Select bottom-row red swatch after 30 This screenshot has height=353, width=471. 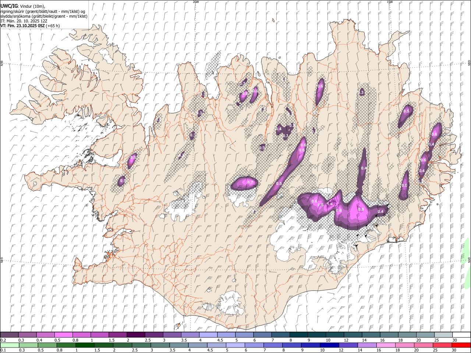coord(461,345)
